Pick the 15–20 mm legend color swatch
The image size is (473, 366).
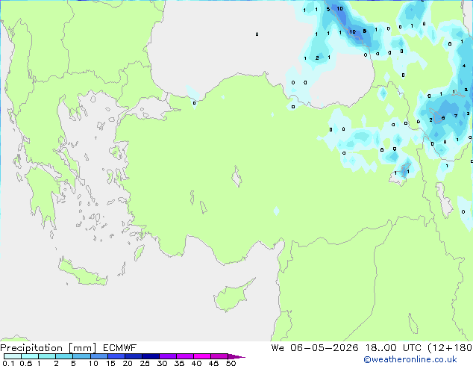click(x=116, y=356)
